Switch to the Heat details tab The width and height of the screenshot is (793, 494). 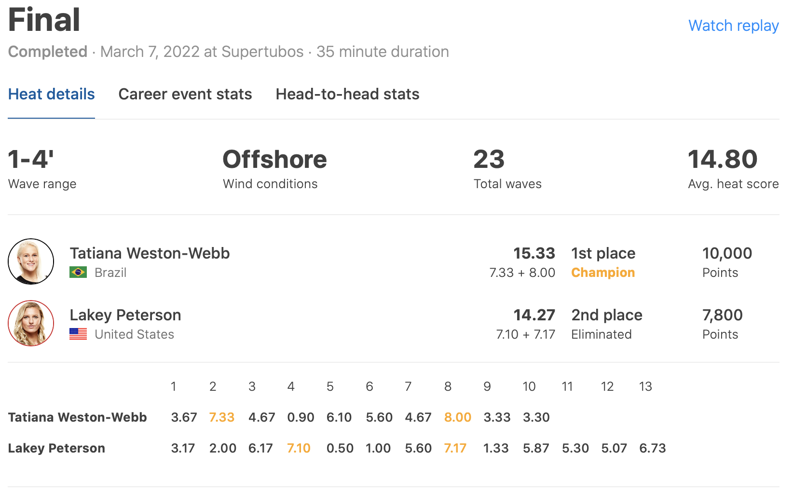(x=52, y=94)
